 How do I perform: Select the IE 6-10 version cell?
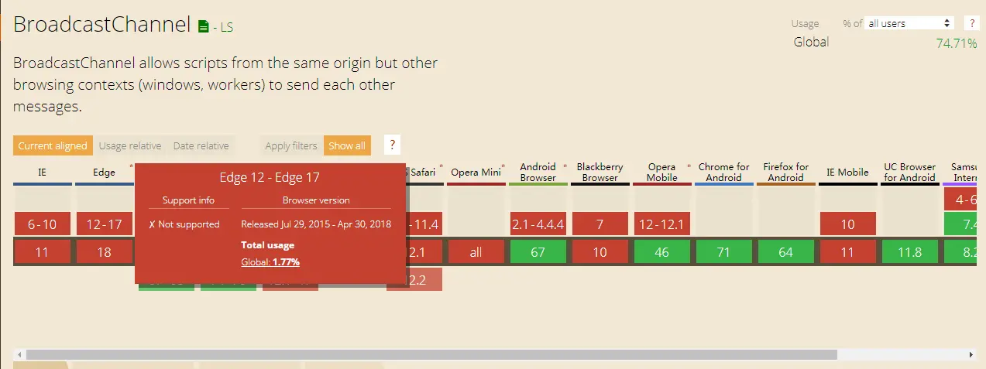[42, 224]
